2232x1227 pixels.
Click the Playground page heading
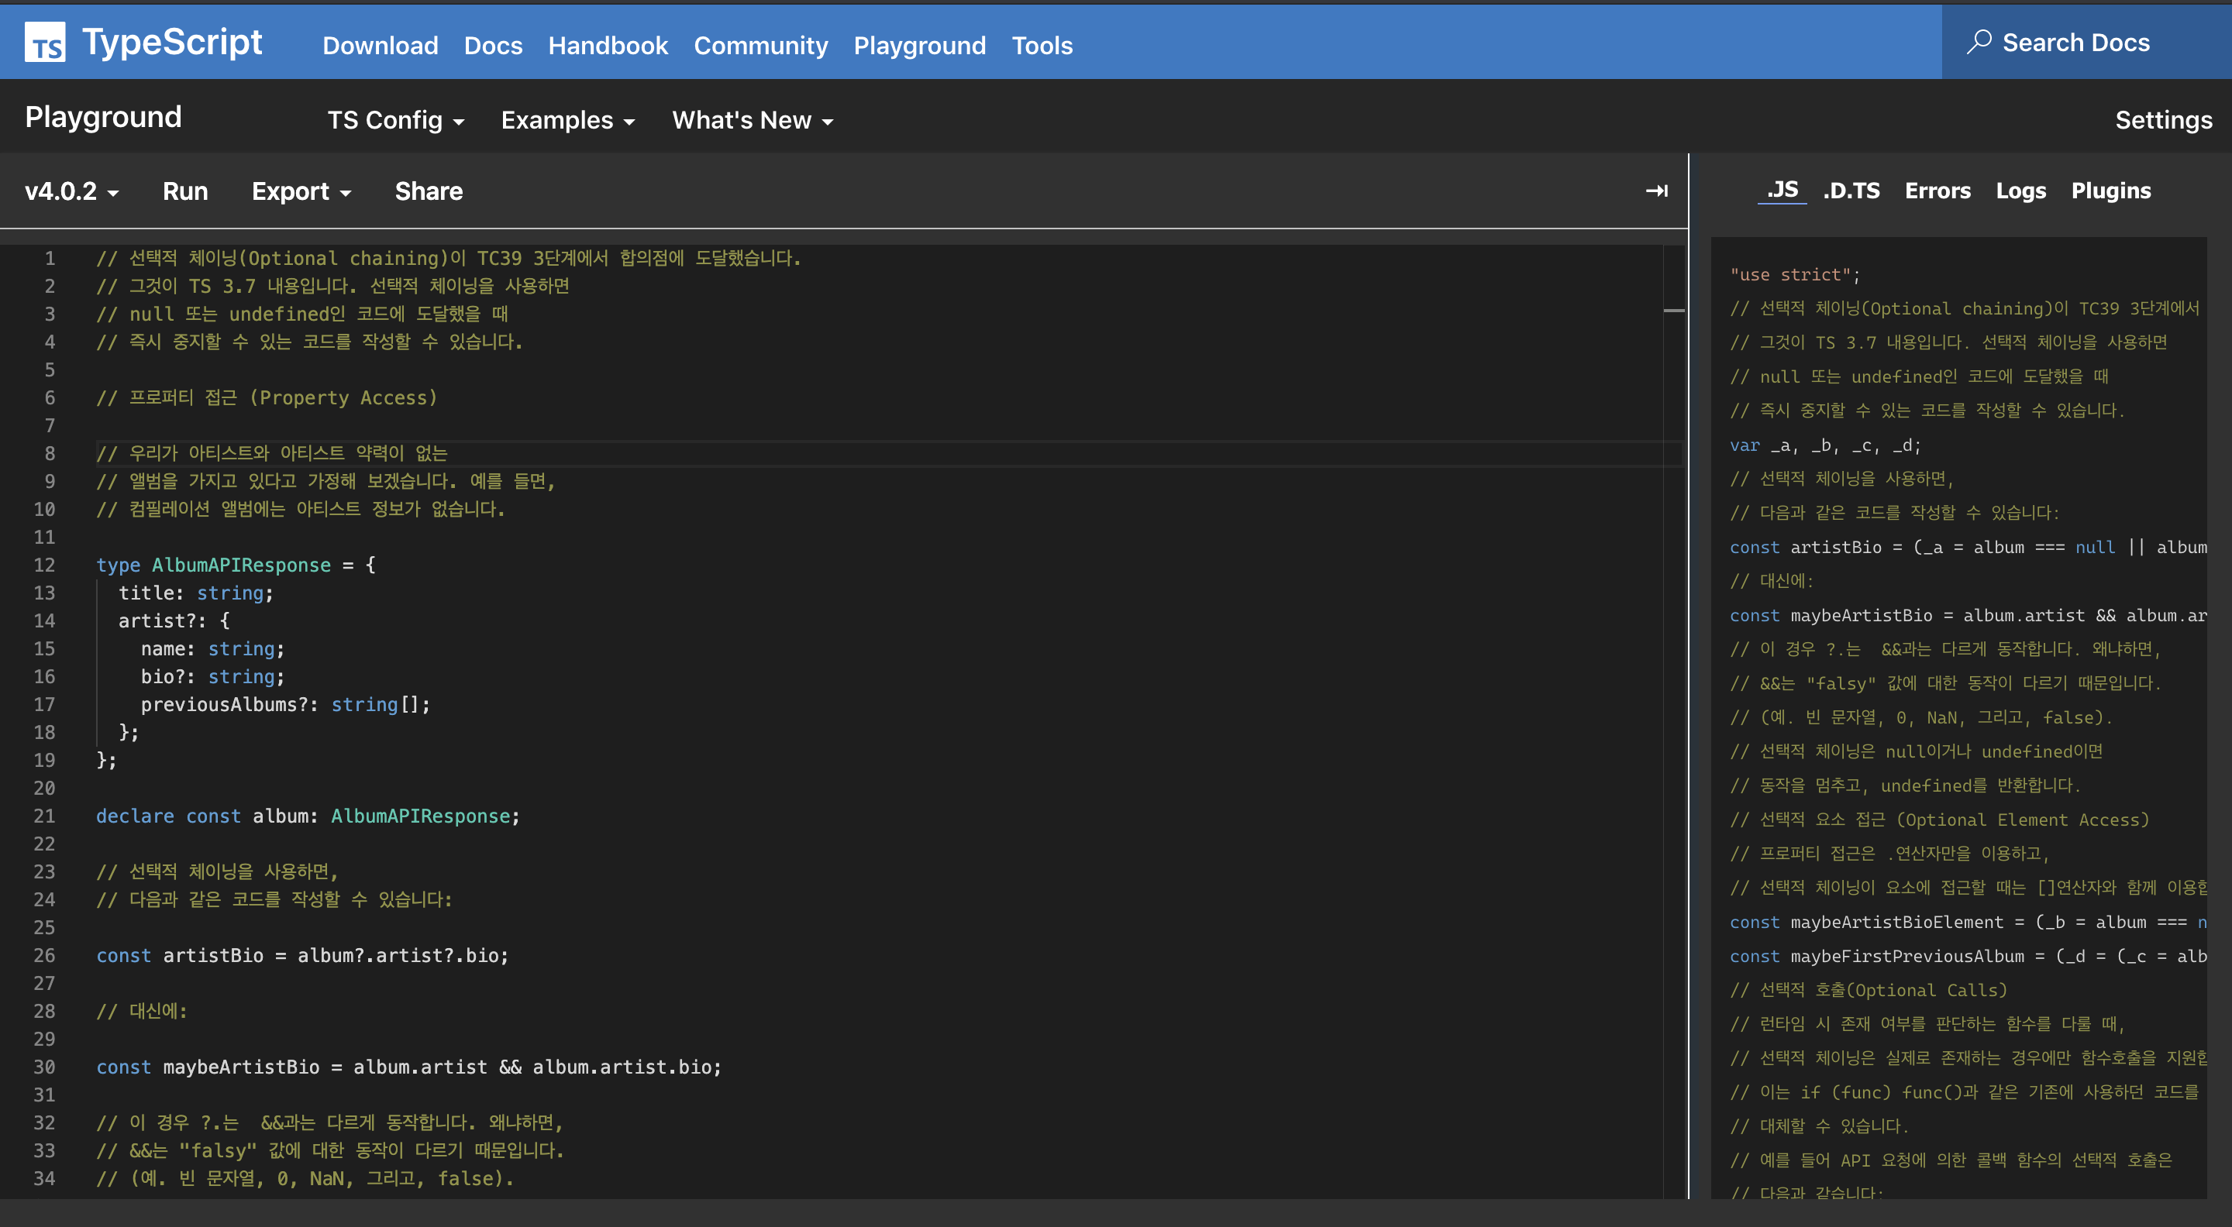point(103,117)
